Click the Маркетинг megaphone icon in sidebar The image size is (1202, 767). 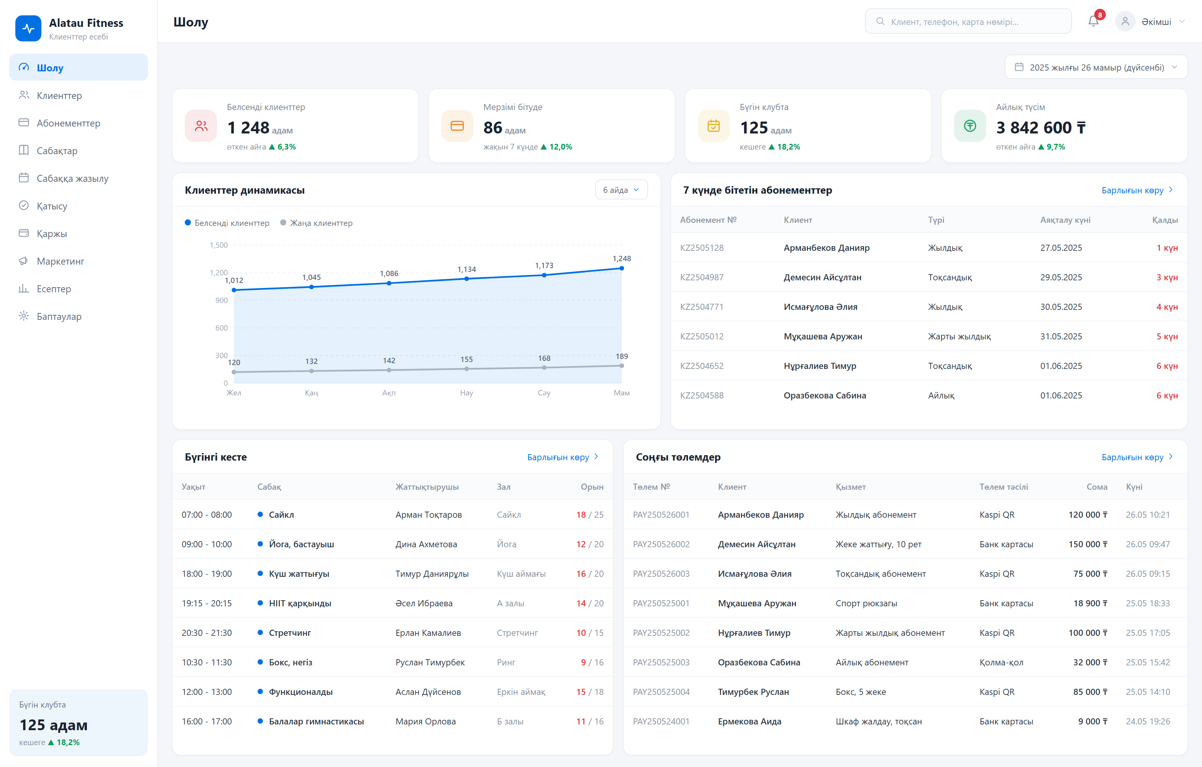(x=23, y=261)
